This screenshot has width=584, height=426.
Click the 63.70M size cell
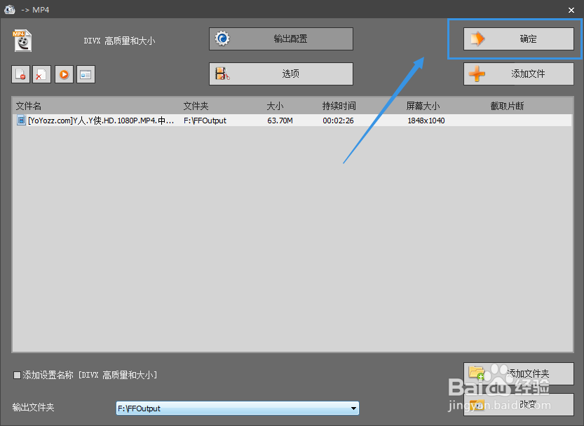[280, 121]
